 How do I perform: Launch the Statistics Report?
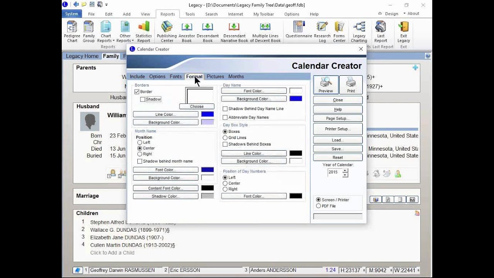[x=144, y=32]
